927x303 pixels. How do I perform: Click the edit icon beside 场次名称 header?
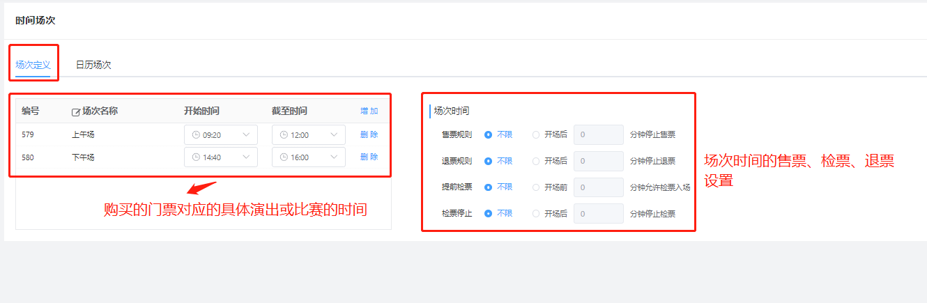[76, 111]
